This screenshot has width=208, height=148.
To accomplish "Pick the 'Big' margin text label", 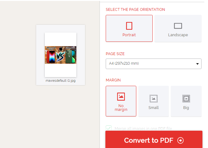I will pyautogui.click(x=186, y=108).
